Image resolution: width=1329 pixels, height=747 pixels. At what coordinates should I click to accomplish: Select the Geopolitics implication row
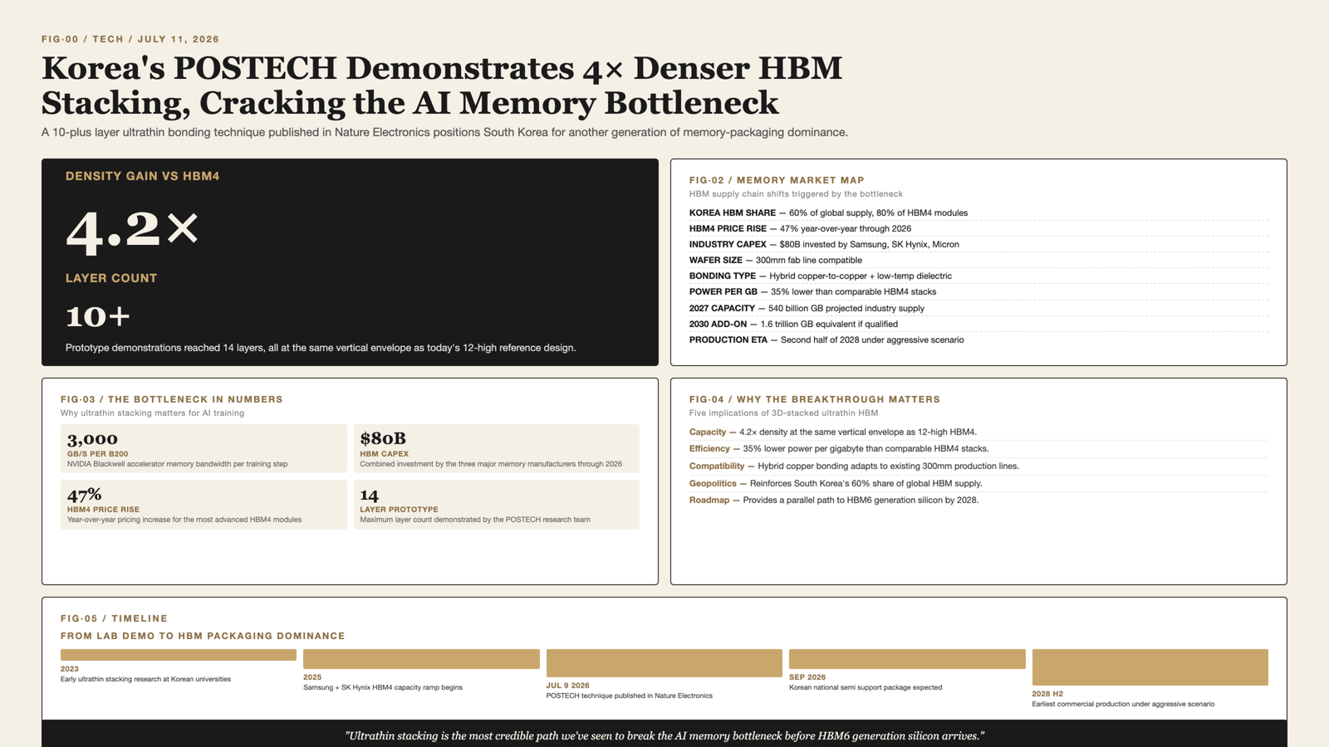[x=978, y=483]
